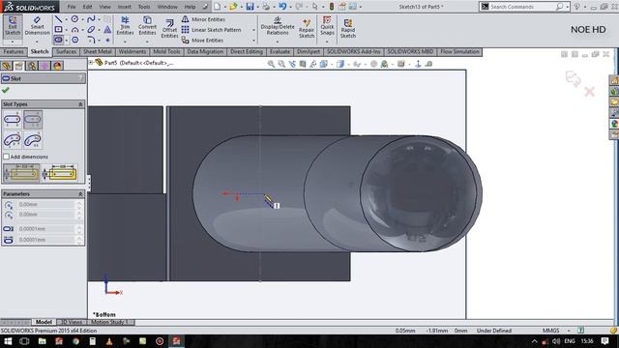Image resolution: width=619 pixels, height=348 pixels.
Task: Open the File menu
Action: tap(72, 7)
